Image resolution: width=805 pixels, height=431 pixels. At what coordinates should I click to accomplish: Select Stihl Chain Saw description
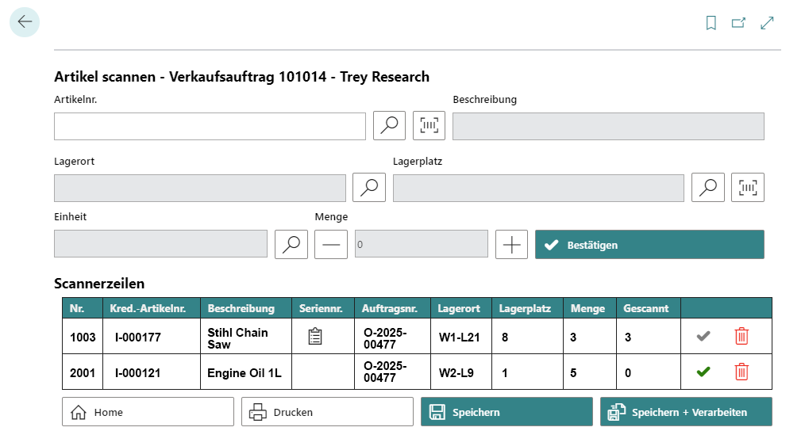tap(246, 337)
